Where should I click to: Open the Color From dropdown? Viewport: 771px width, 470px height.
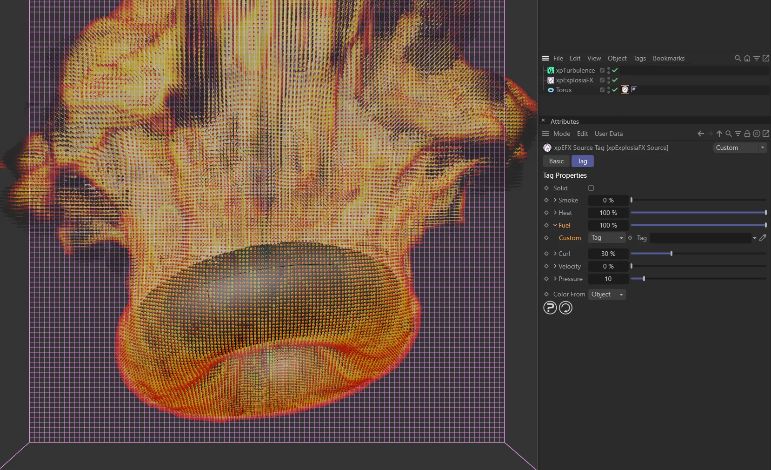pos(606,294)
